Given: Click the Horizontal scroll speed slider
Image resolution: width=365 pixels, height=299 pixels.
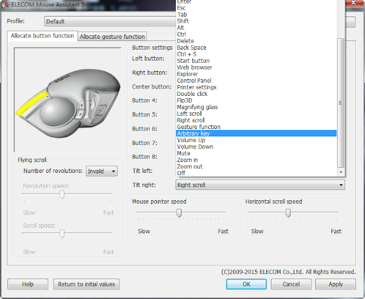Looking at the screenshot, I should (x=288, y=213).
